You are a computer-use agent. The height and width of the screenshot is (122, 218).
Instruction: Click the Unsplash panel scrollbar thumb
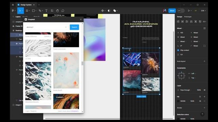tap(82, 63)
